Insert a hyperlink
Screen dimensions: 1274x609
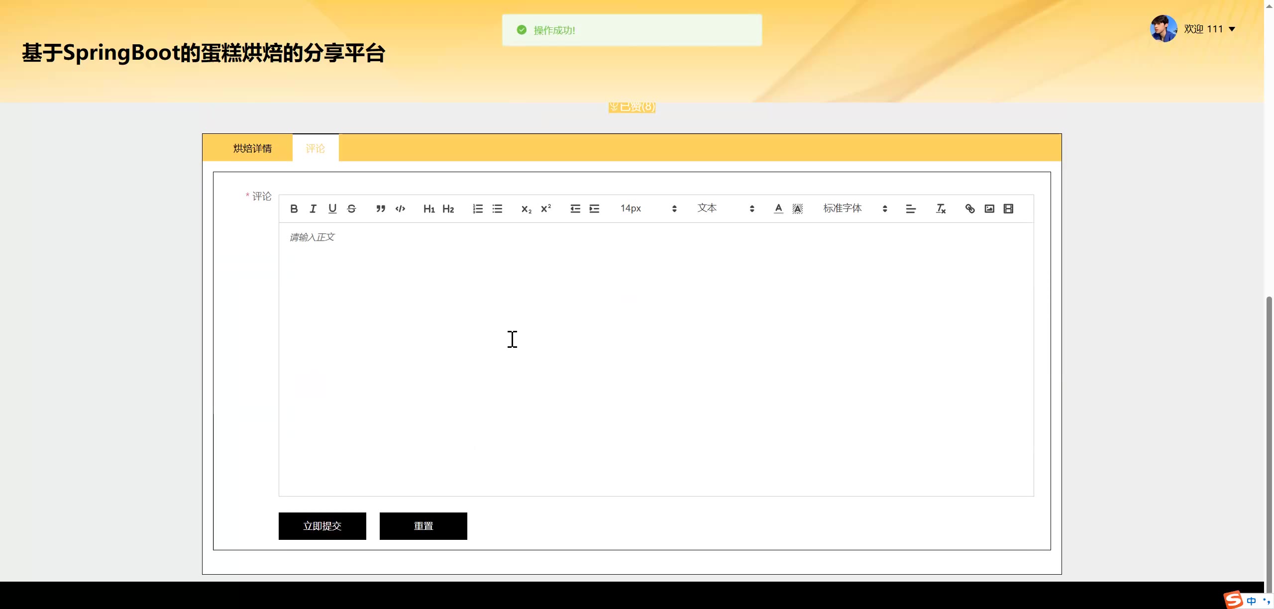970,209
